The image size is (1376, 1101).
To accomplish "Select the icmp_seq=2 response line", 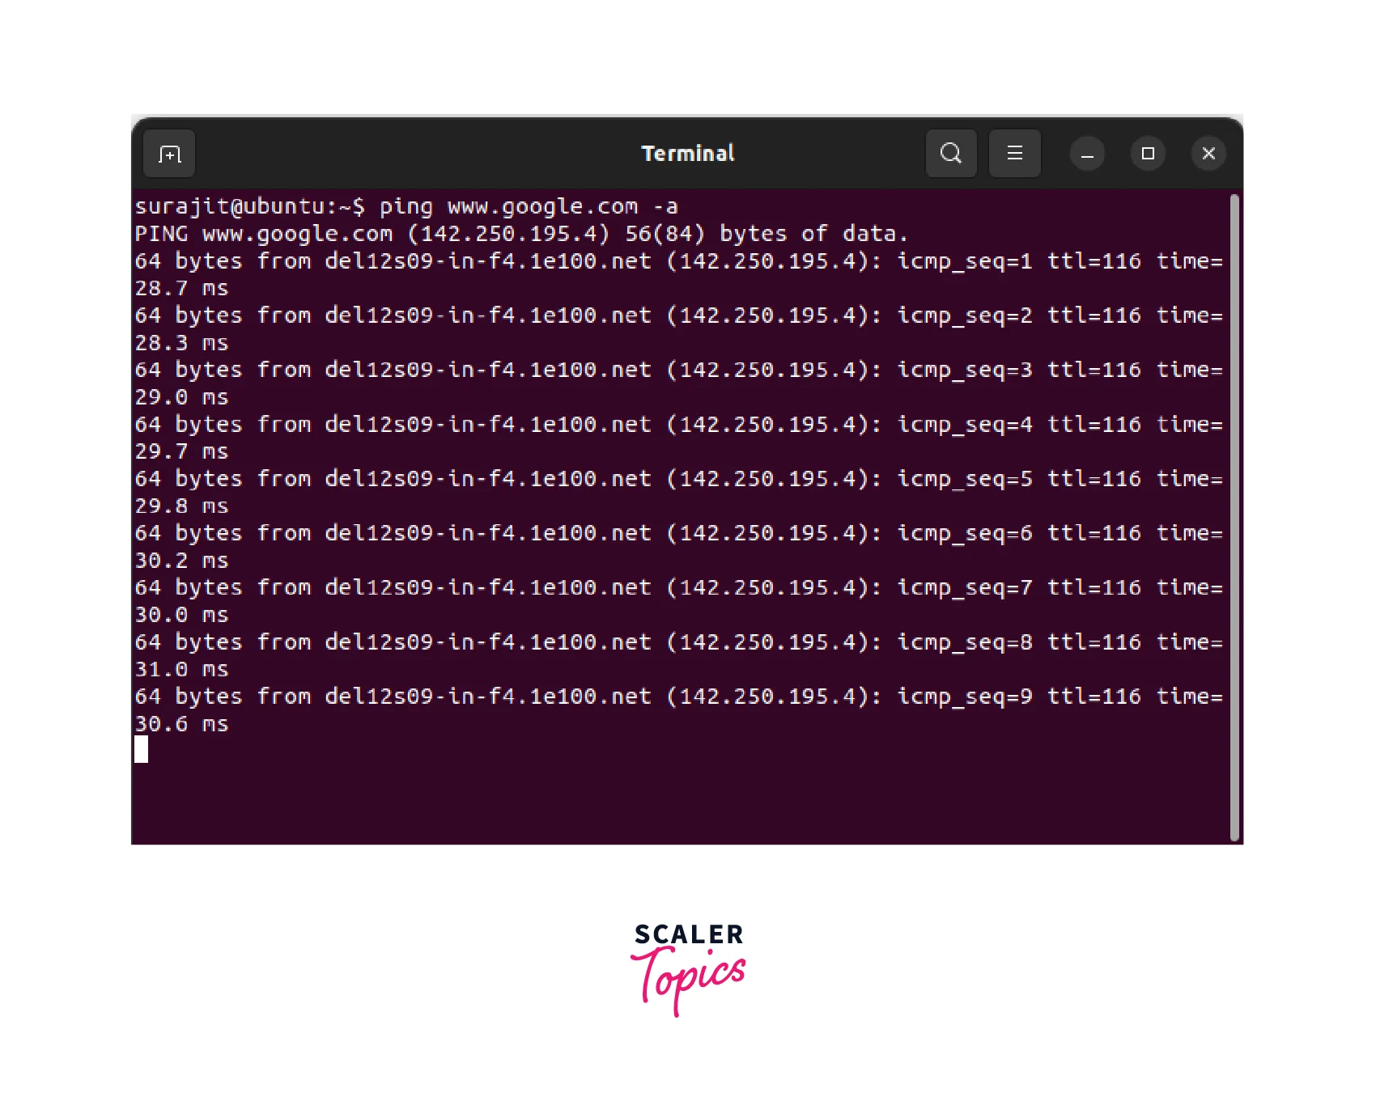I will [x=678, y=328].
